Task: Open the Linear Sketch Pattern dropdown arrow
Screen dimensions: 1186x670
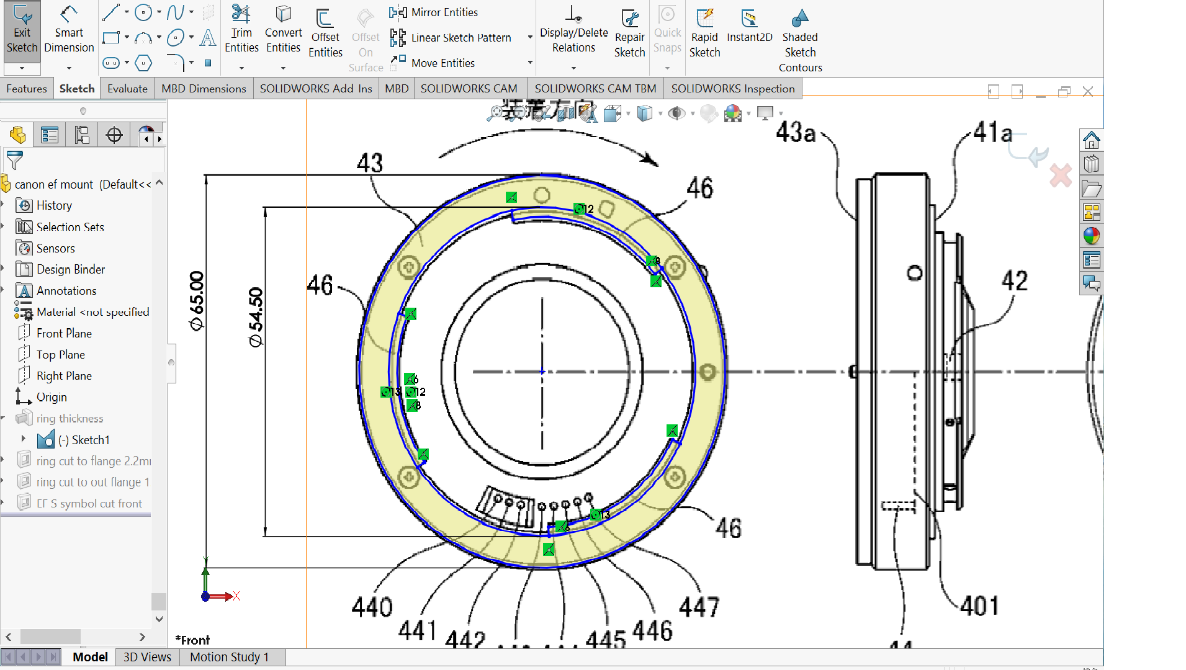Action: point(530,37)
